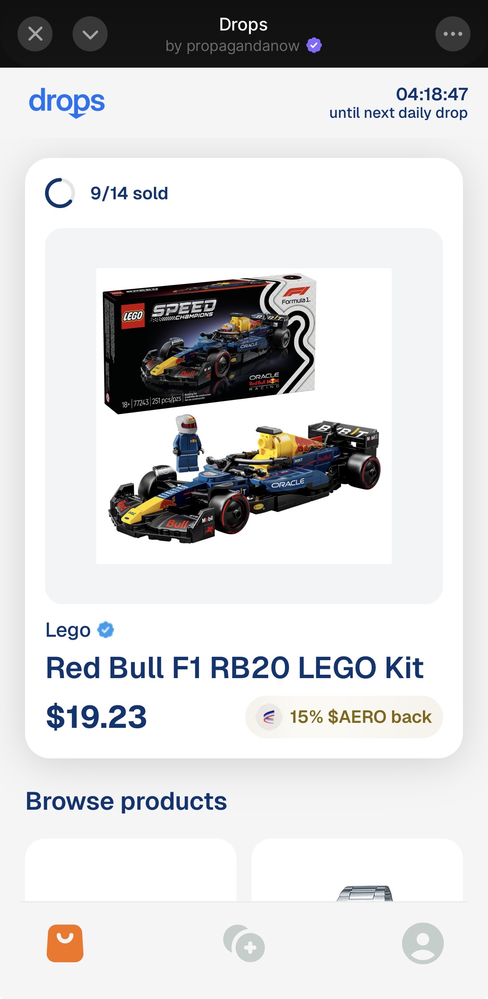This screenshot has height=999, width=488.
Task: Open the profile avatar tab
Action: [x=423, y=943]
